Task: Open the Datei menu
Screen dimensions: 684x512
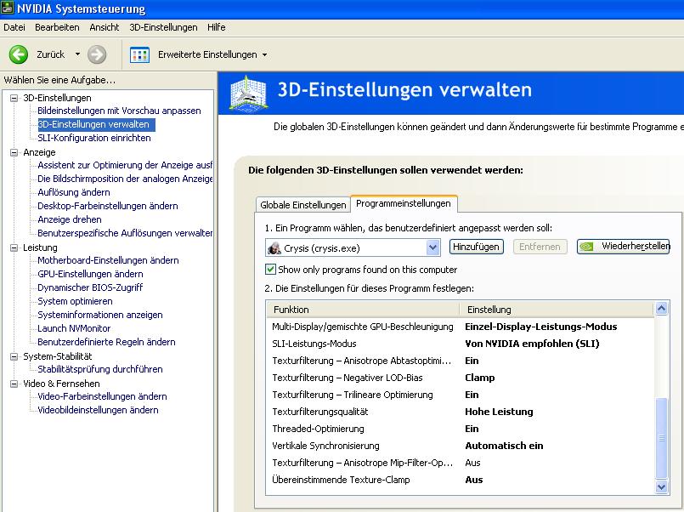Action: pos(14,27)
